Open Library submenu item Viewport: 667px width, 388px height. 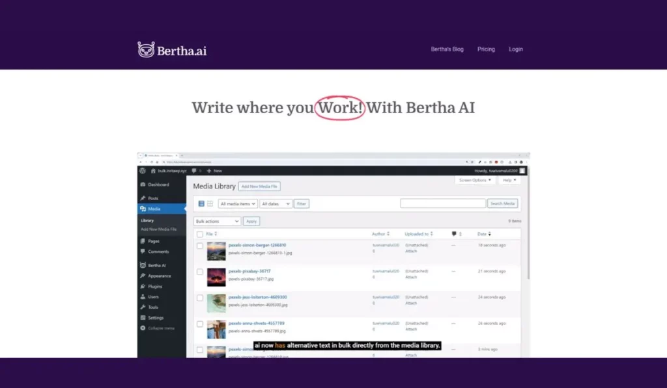pos(147,221)
